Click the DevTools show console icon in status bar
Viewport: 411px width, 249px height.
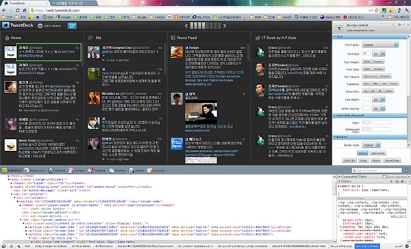11,246
